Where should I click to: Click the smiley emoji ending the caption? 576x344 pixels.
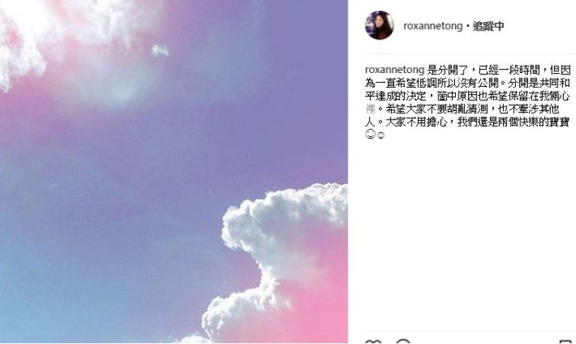tap(371, 135)
